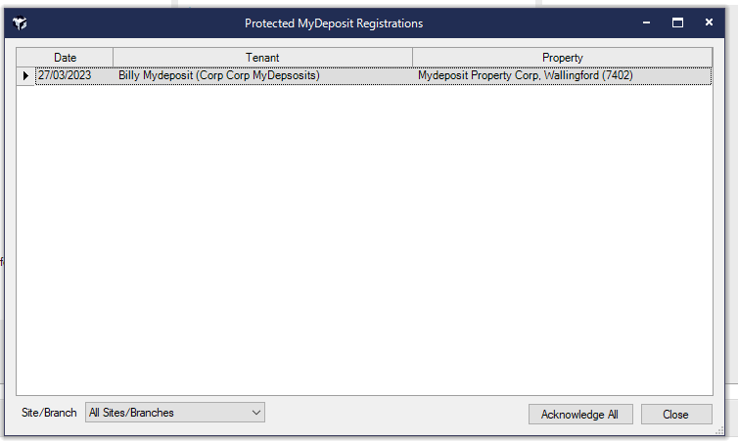Sort by the Tenant column header

(x=262, y=58)
